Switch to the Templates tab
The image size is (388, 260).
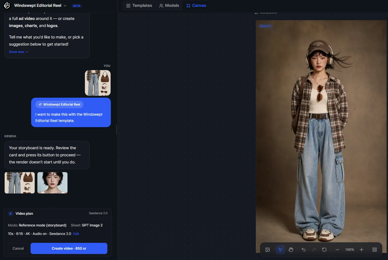[139, 5]
